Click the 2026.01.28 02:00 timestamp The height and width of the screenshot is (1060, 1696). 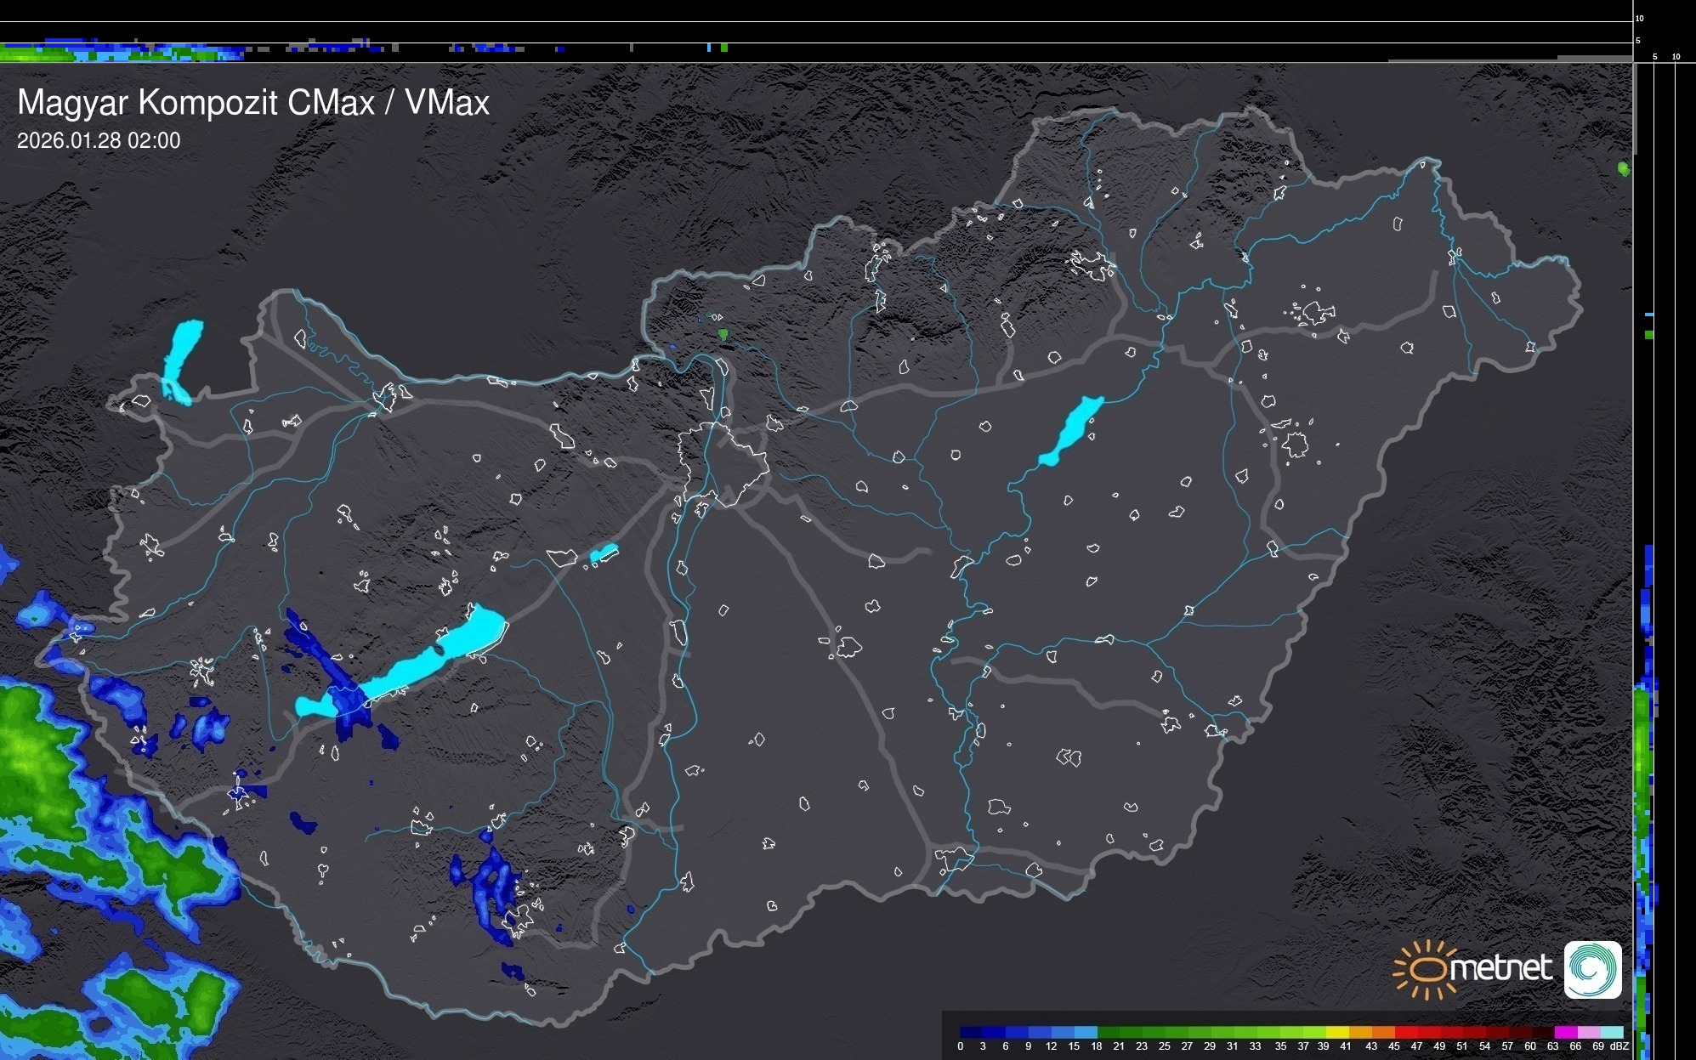(x=99, y=141)
